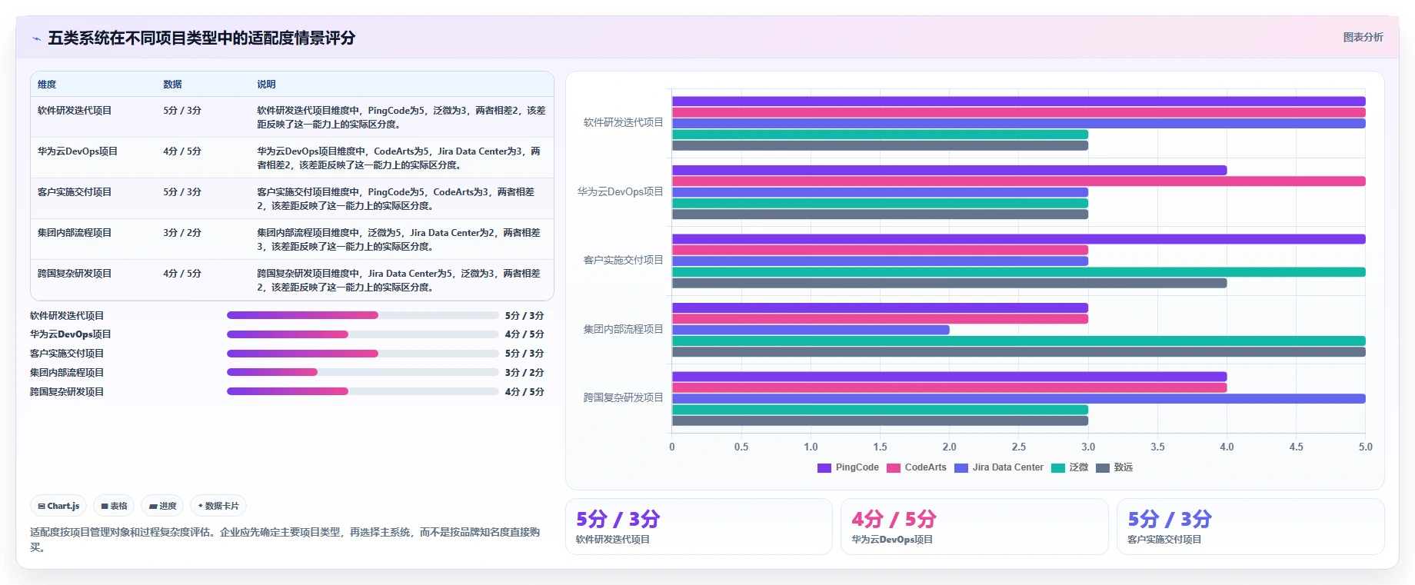Viewport: 1415px width, 585px height.
Task: Click the 跨国复杂研发项目 progress bar
Action: tap(363, 391)
